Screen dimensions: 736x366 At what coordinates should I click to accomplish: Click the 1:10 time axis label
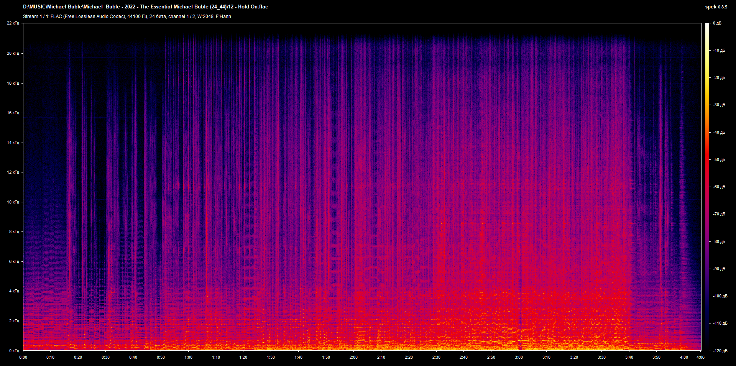[x=216, y=358]
